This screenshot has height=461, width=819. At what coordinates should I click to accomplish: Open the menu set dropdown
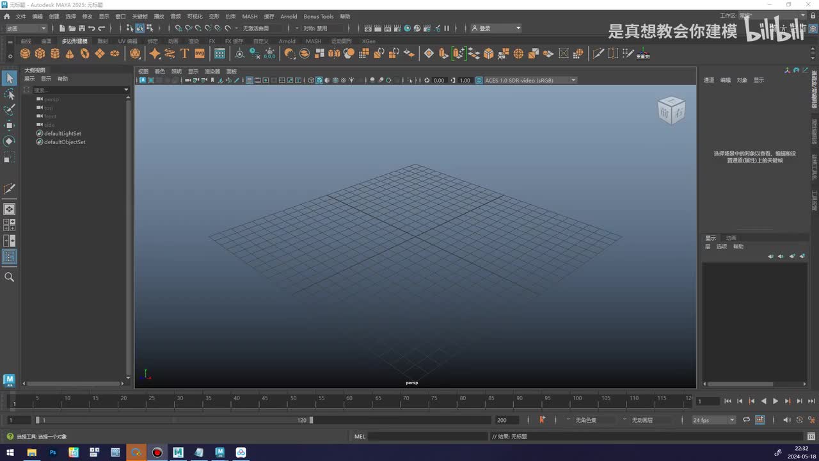(26, 28)
